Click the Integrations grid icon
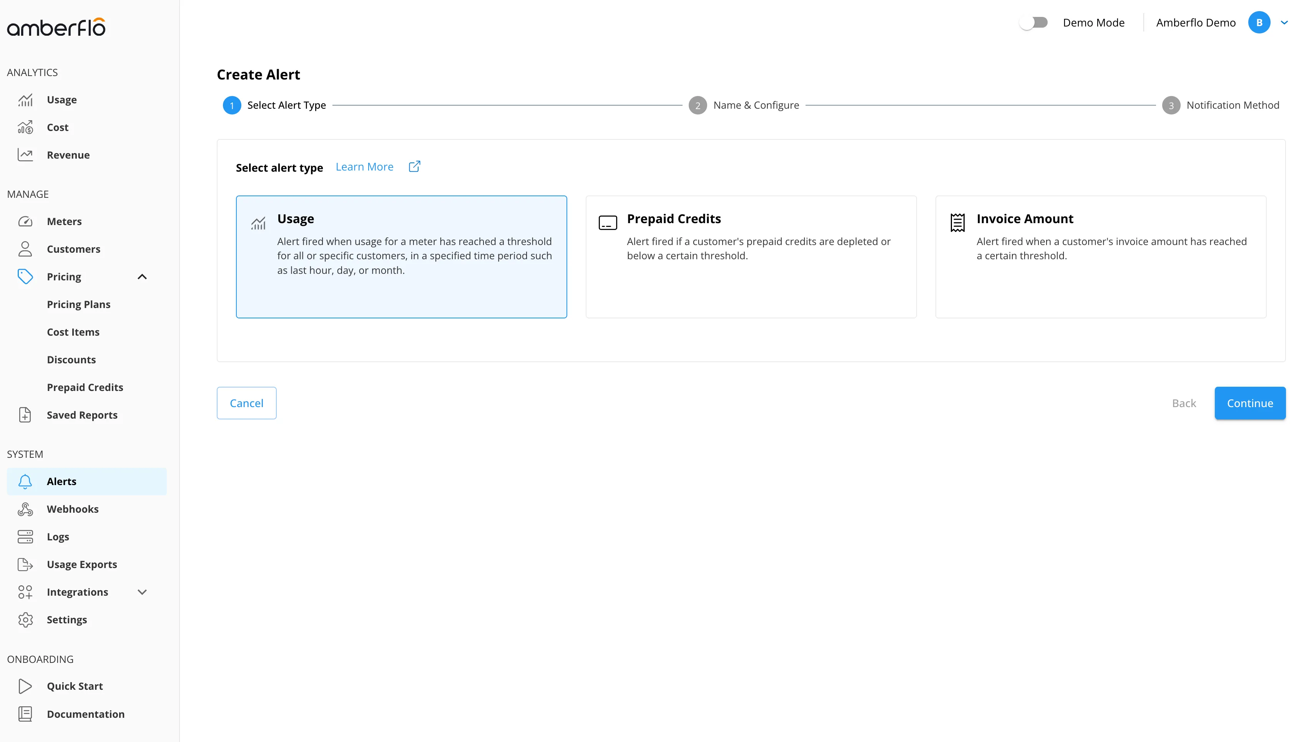This screenshot has width=1309, height=742. click(25, 592)
